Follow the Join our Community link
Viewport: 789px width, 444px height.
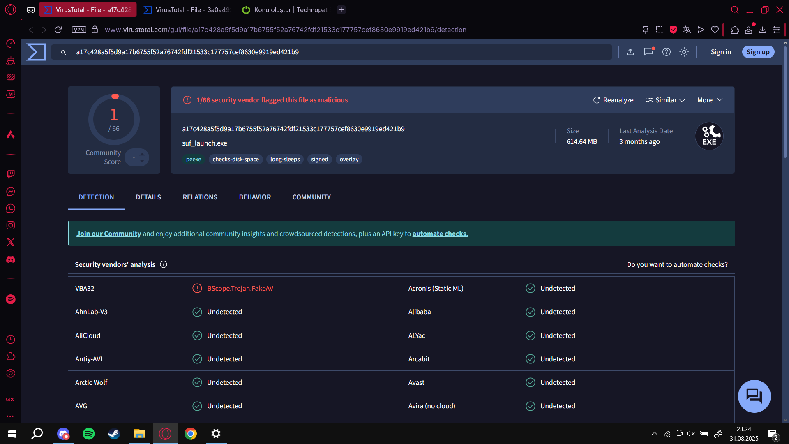108,234
